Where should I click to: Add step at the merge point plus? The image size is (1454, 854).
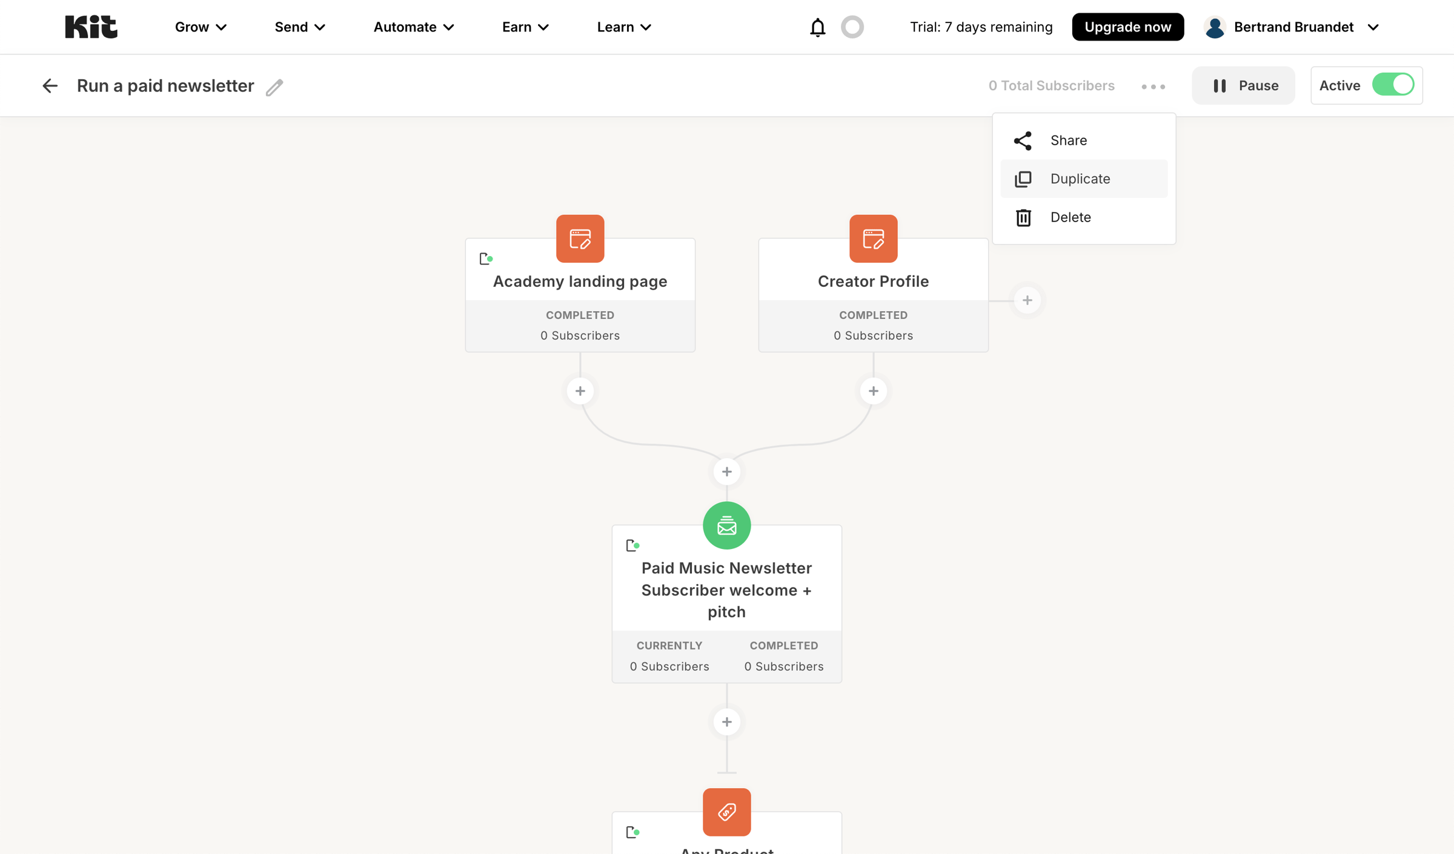pyautogui.click(x=726, y=472)
